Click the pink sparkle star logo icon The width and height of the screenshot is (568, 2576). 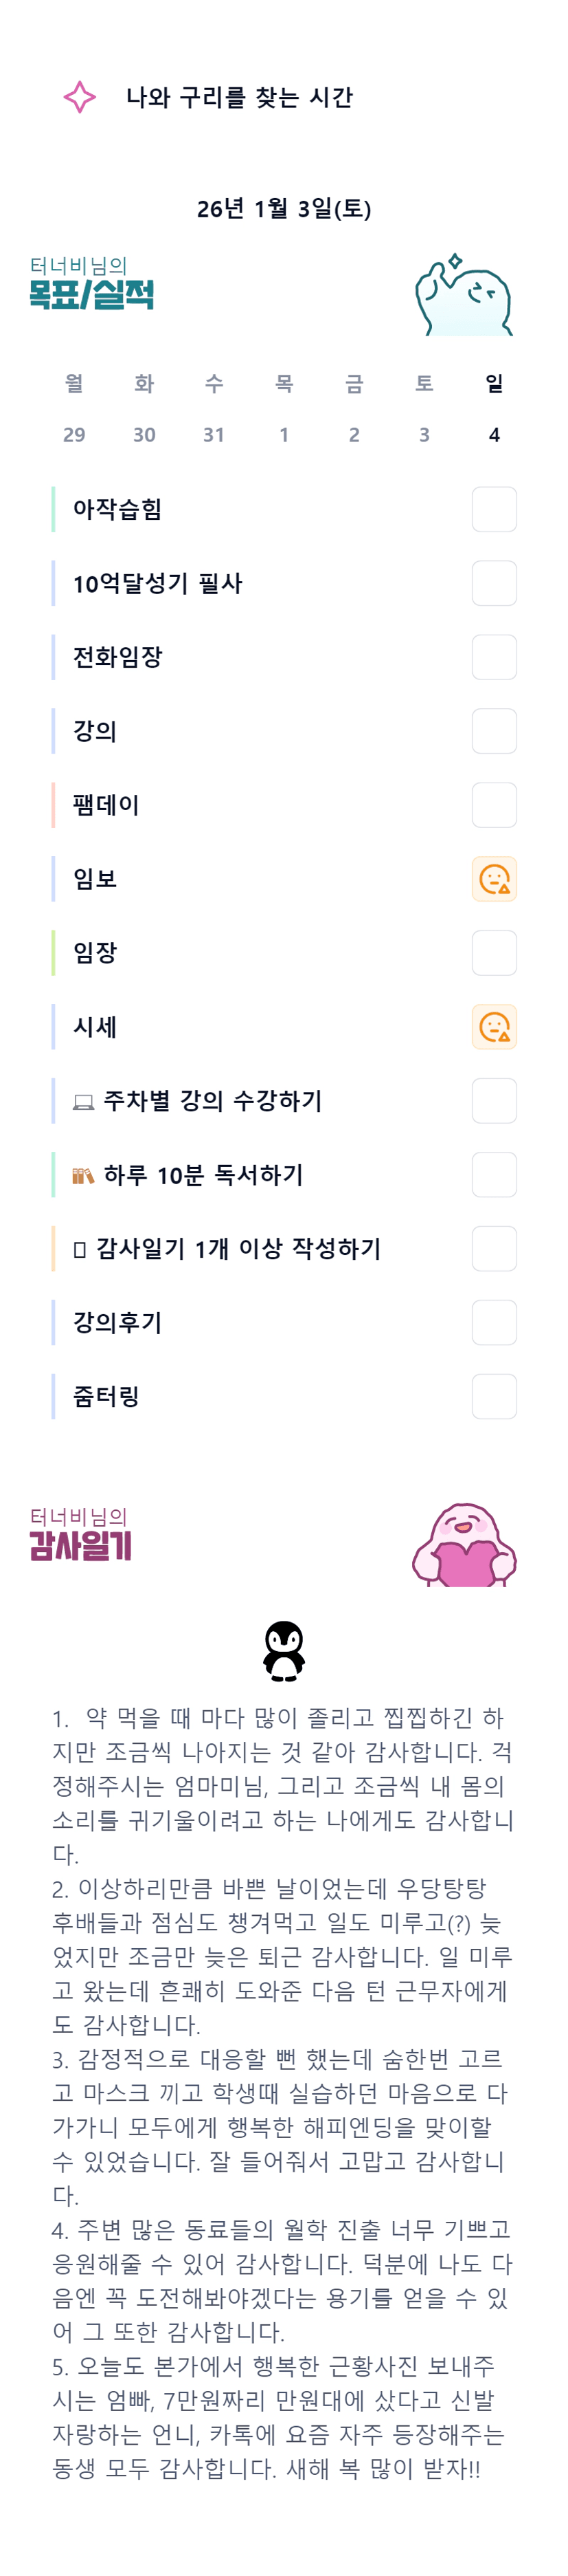[80, 97]
